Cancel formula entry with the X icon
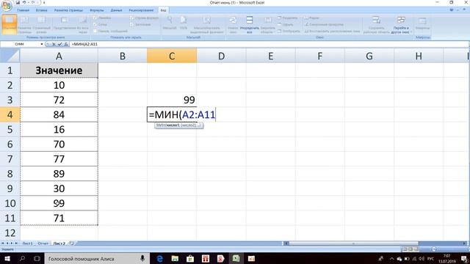Viewport: 470px width, 264px height. click(x=54, y=44)
